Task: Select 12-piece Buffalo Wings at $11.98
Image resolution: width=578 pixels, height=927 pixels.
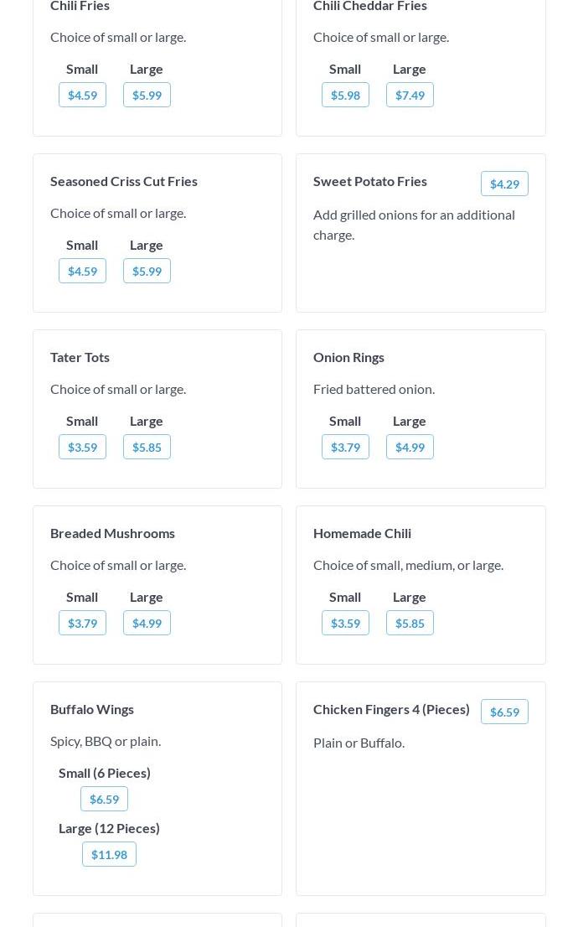Action: [x=109, y=854]
